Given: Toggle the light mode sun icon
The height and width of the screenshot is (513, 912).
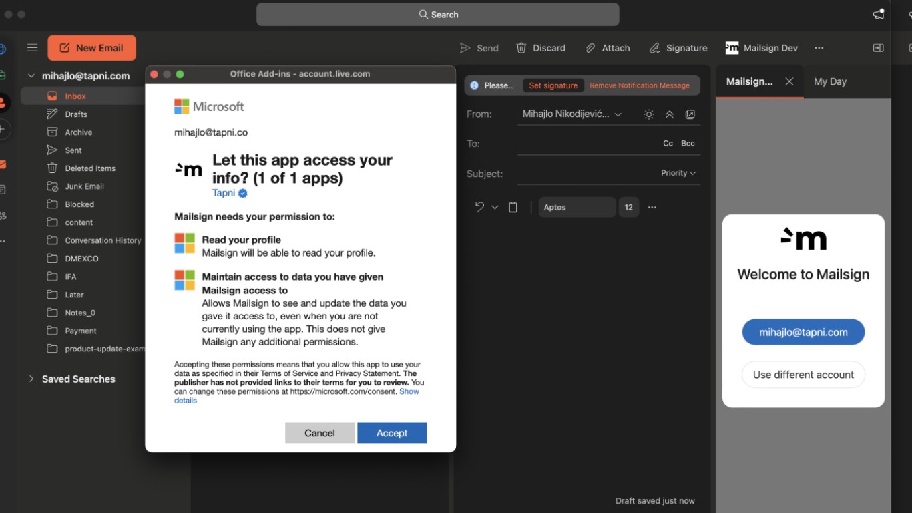Looking at the screenshot, I should 648,114.
